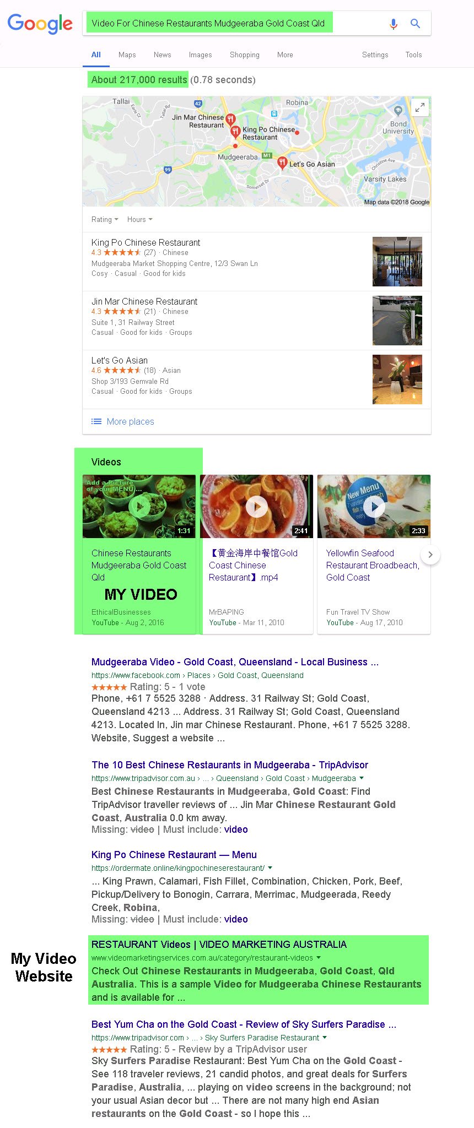Viewport: 474px width, 1128px height.
Task: Click the King Po Chinese Restaurant photo thumbnail
Action: tap(397, 262)
